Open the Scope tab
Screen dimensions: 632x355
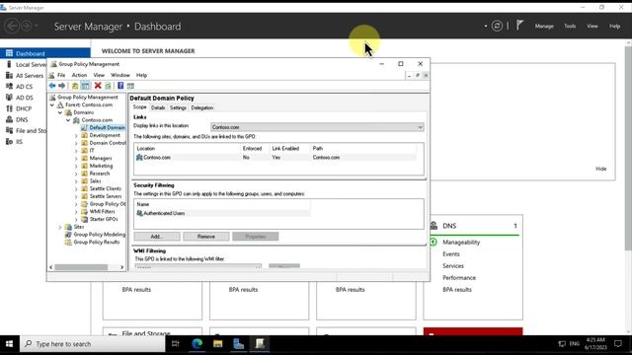[139, 107]
